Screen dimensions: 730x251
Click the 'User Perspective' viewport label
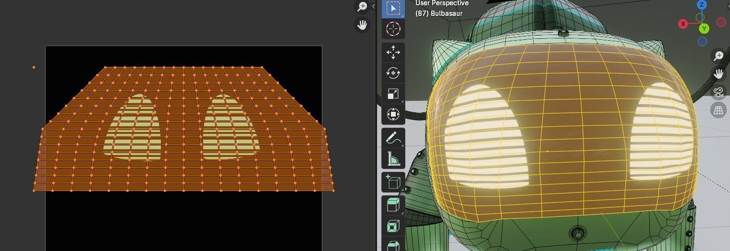(442, 3)
